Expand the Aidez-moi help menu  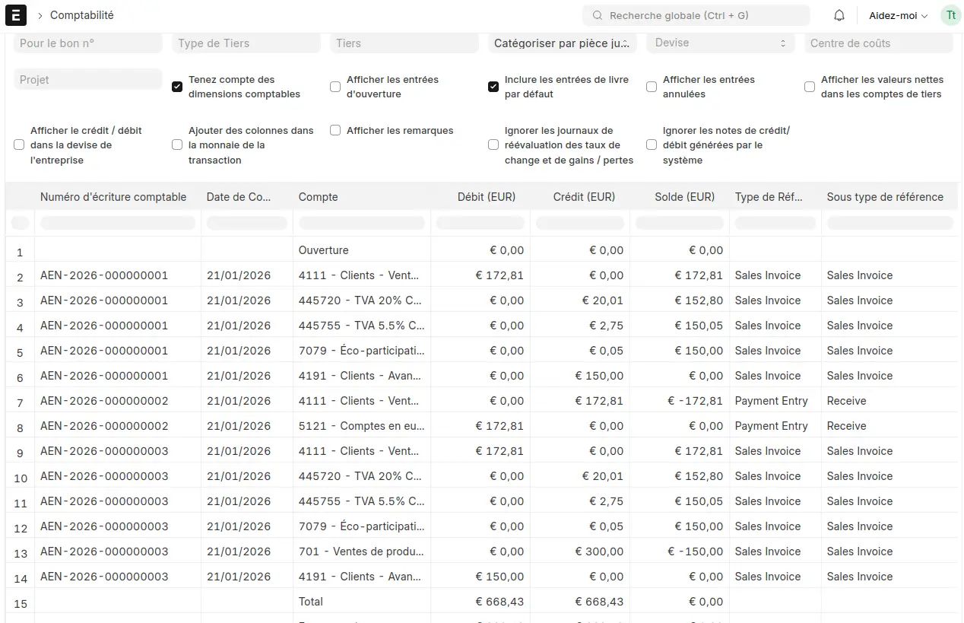[899, 15]
